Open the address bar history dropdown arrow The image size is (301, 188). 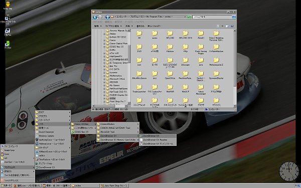click(x=185, y=17)
